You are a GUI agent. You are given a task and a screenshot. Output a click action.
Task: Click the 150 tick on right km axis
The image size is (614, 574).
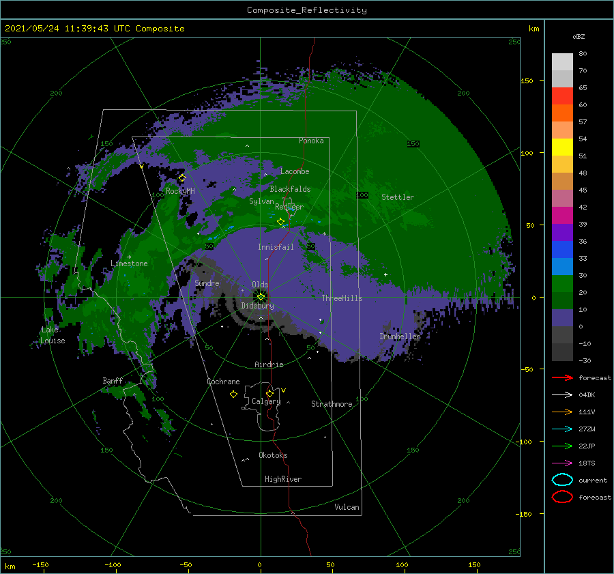527,81
